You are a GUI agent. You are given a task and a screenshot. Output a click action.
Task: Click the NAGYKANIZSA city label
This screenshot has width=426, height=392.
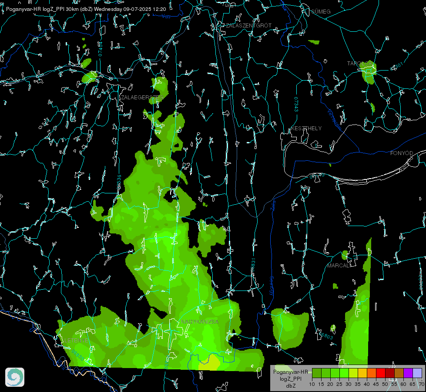click(x=200, y=322)
